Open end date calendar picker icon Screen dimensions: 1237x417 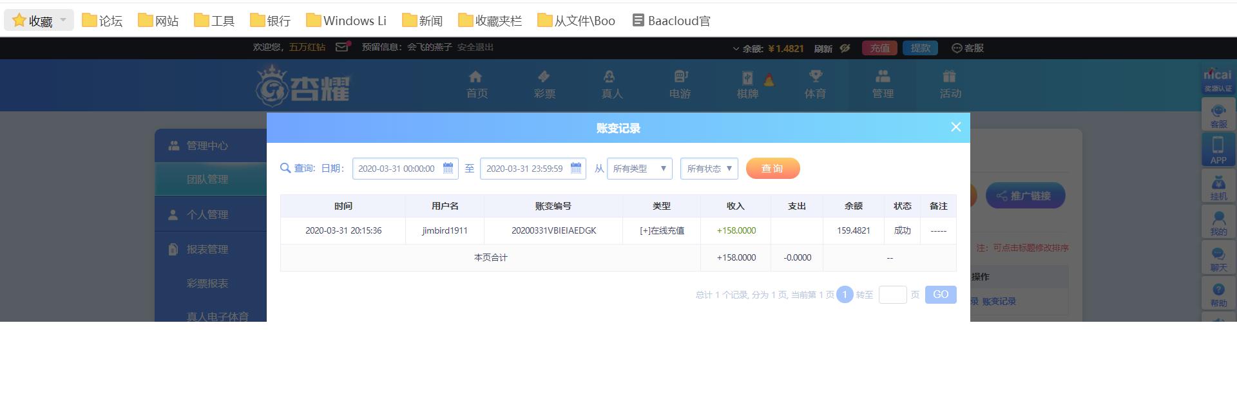coord(576,169)
